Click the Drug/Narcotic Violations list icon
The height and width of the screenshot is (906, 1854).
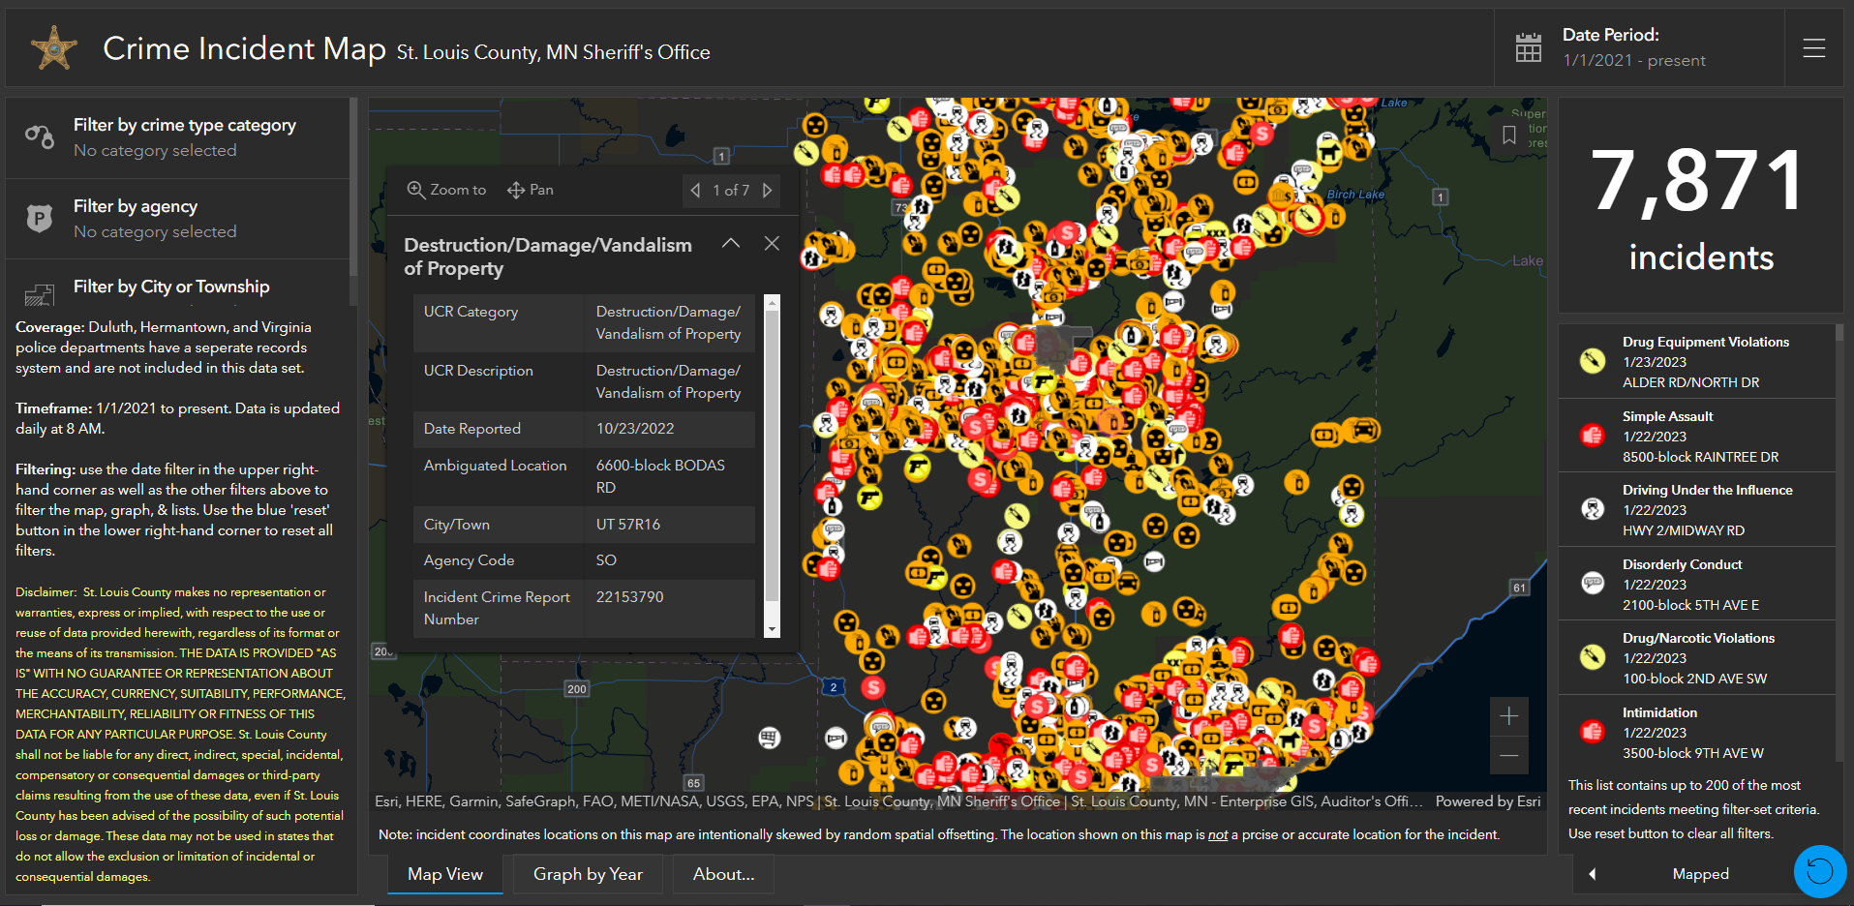click(1593, 657)
